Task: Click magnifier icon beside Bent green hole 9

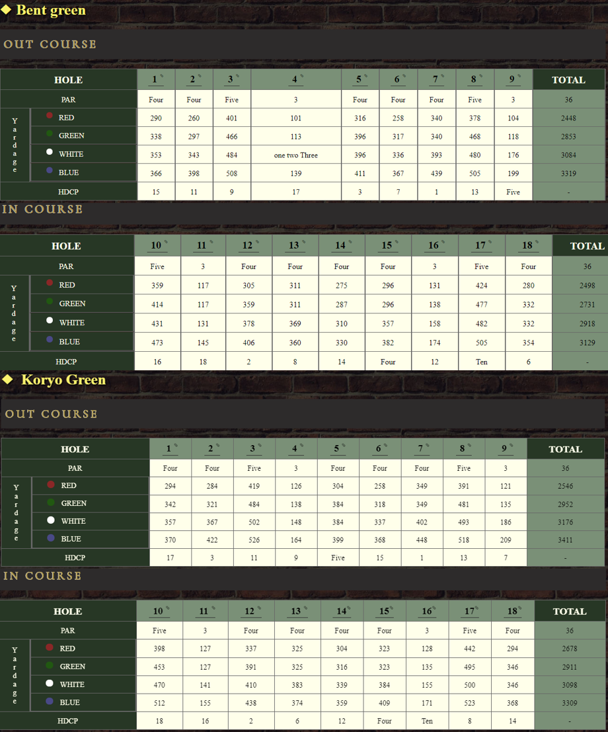Action: [x=519, y=75]
